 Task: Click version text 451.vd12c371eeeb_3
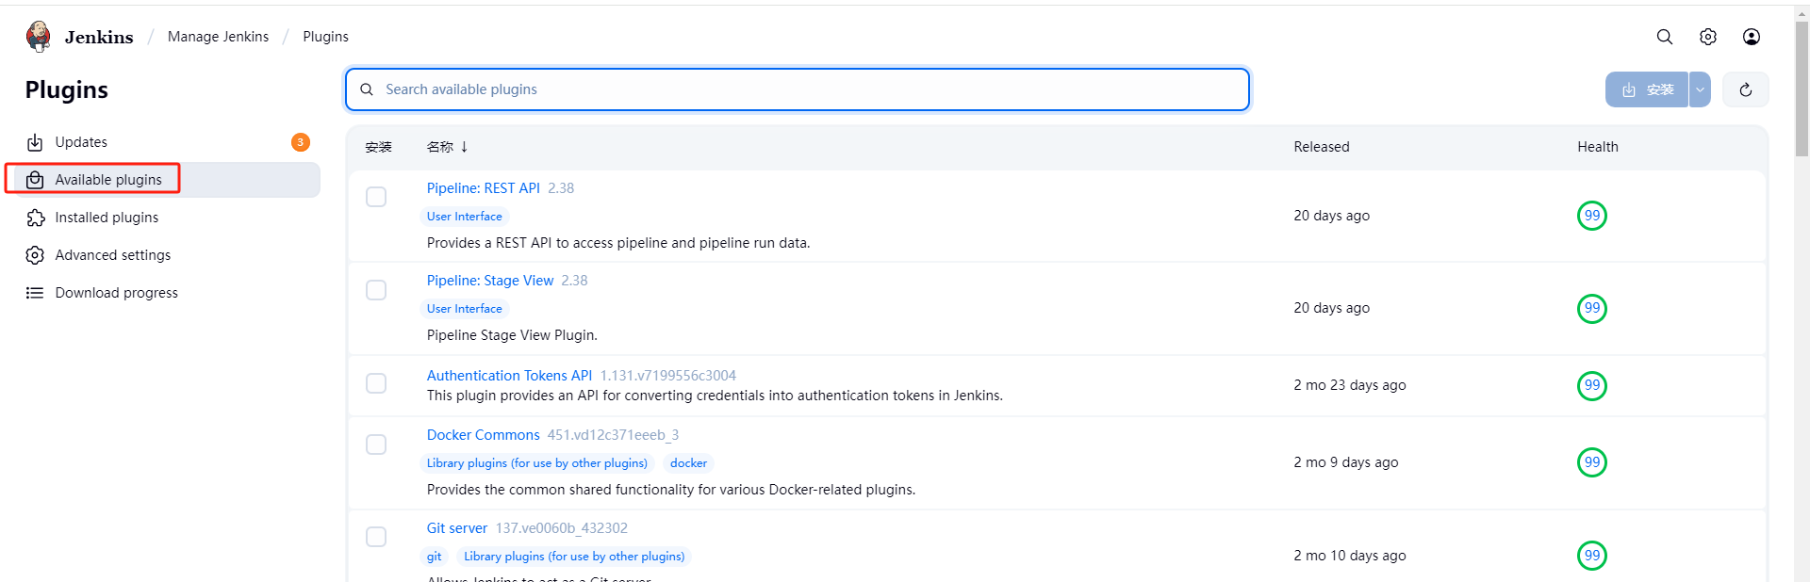coord(613,435)
